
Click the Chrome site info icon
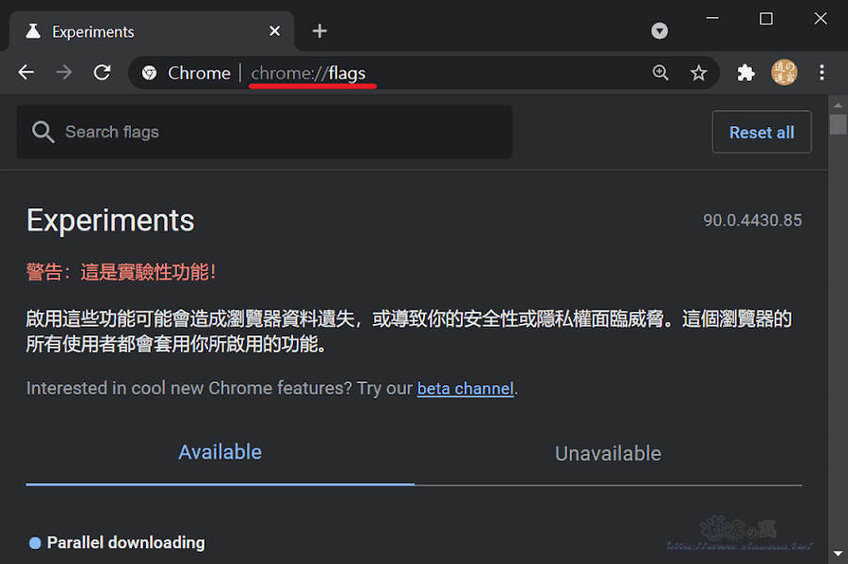[149, 73]
